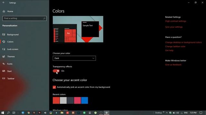
Task: Check battery status in tray
Action: [174, 113]
